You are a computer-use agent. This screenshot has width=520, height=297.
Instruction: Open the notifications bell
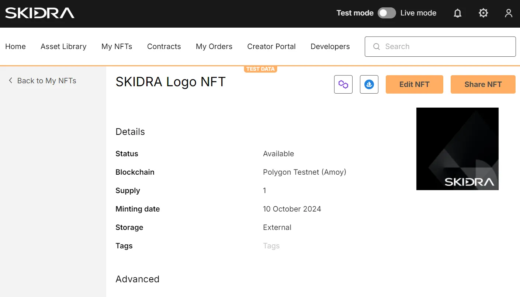point(458,13)
